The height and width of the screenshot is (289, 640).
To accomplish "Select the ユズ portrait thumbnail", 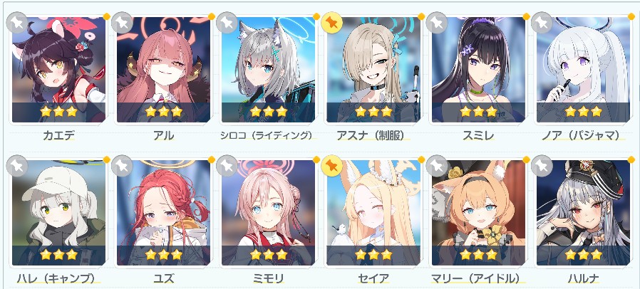I will (x=163, y=213).
